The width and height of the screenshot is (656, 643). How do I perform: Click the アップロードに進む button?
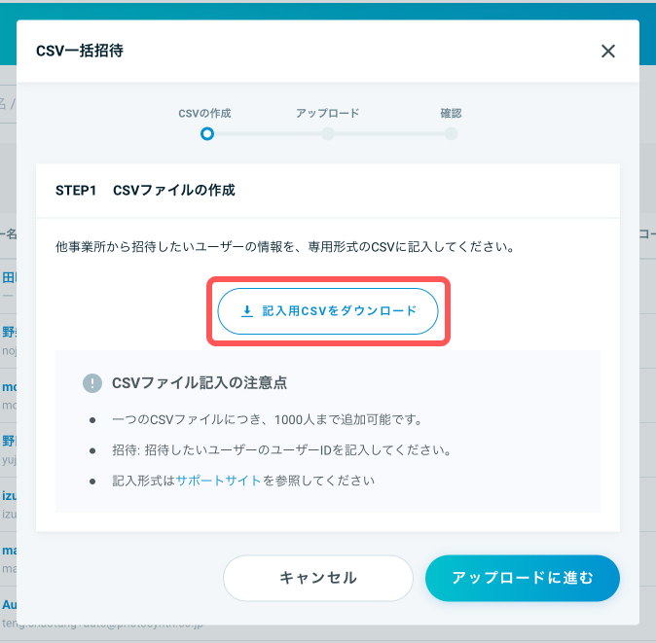coord(522,578)
